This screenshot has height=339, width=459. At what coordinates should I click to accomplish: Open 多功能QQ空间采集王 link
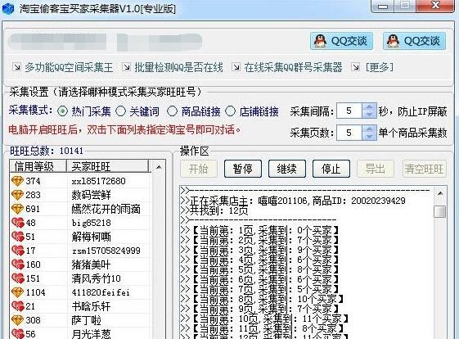[x=69, y=67]
